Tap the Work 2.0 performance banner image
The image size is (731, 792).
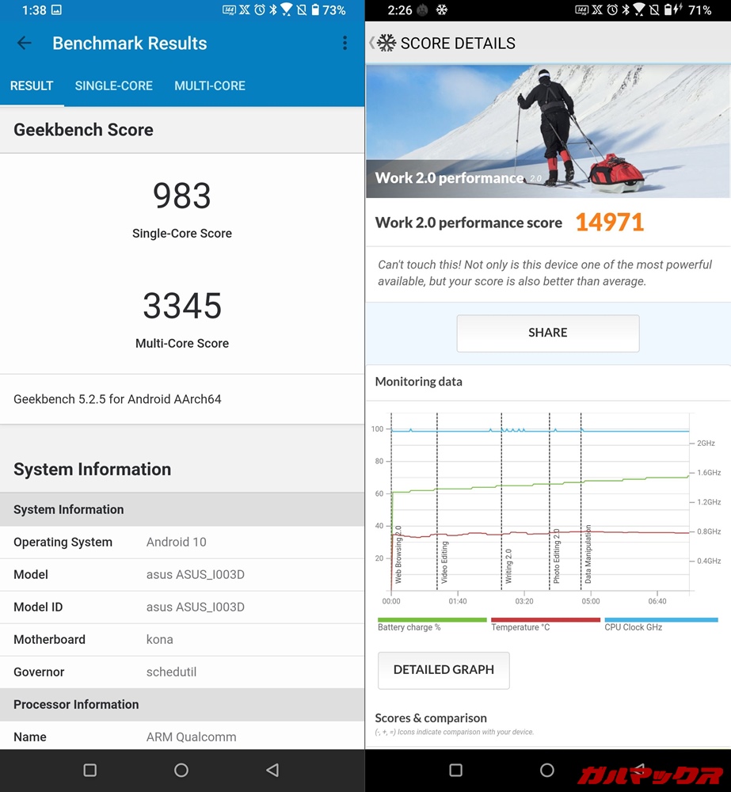(548, 131)
